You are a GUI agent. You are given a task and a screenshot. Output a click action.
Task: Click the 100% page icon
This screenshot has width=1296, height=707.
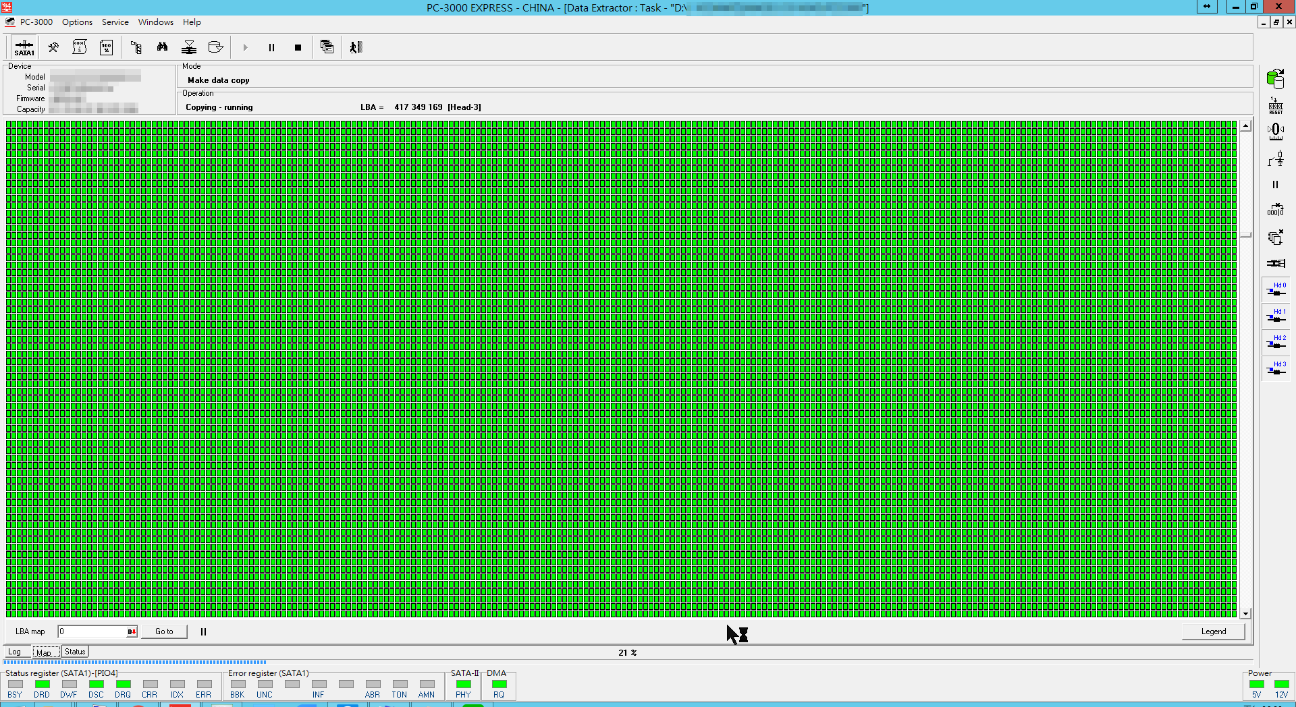106,47
